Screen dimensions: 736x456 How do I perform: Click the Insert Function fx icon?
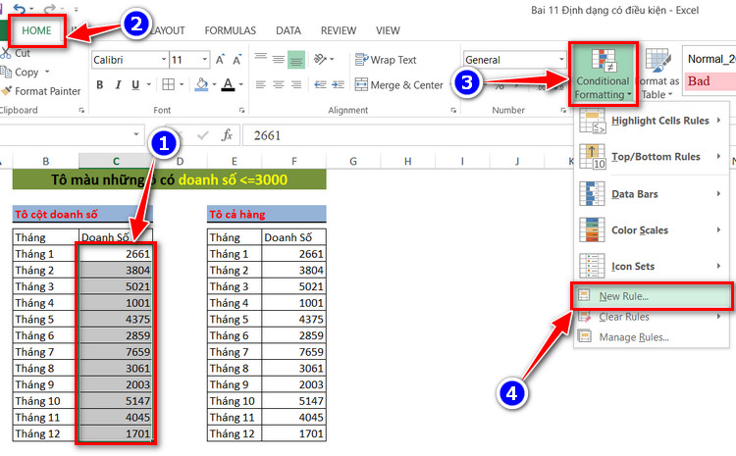coord(227,135)
